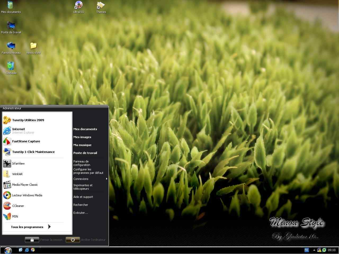Open Poste de travail in Start menu
Screen dimensions: 339x254
pyautogui.click(x=85, y=153)
